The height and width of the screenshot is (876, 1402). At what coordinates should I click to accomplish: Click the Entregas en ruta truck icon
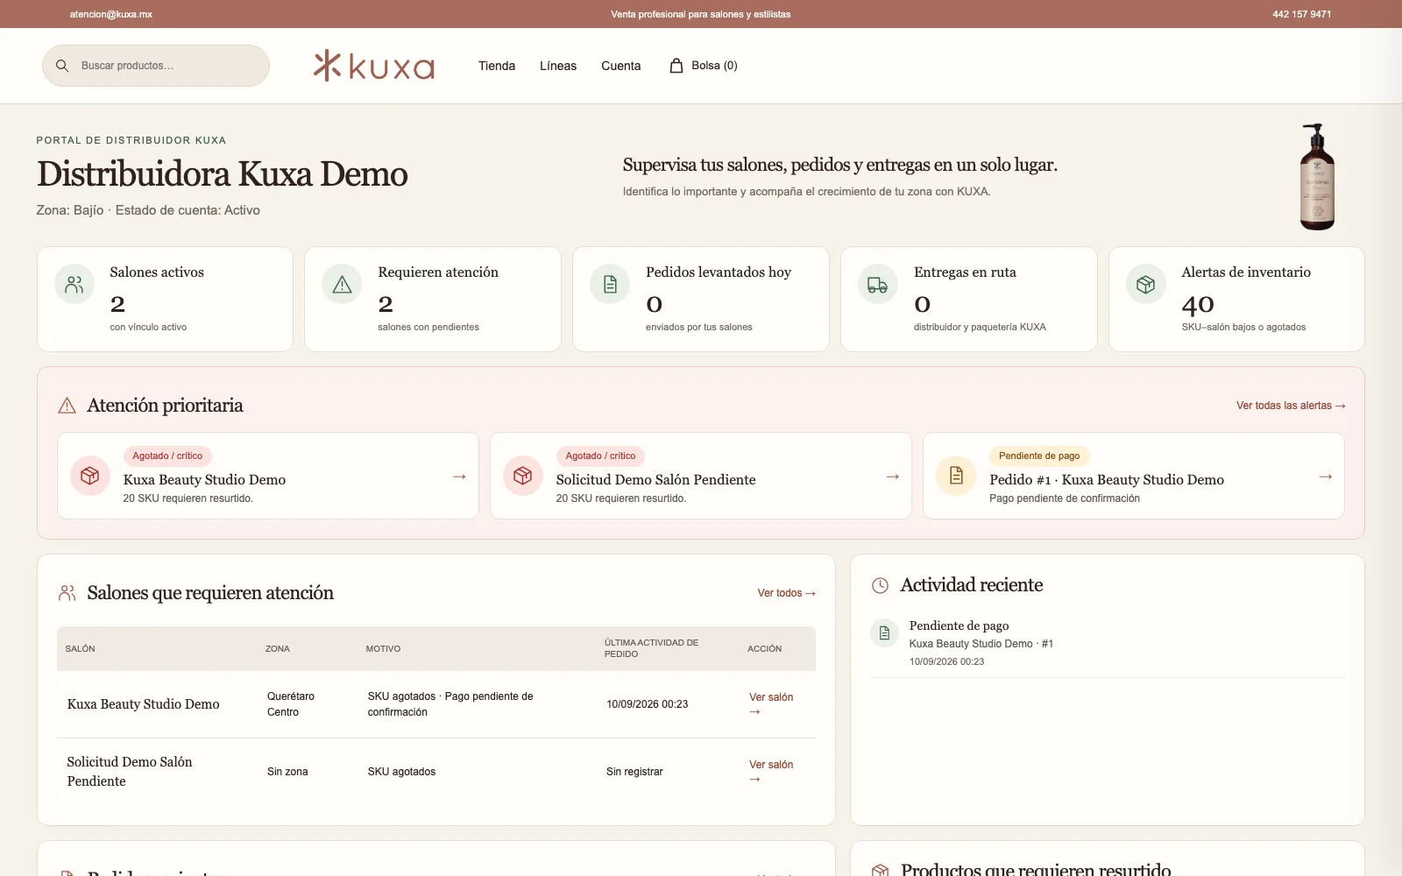point(878,285)
